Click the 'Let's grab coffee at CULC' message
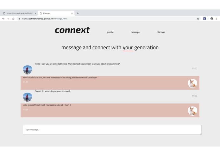This screenshot has height=156, width=220. coord(47,105)
